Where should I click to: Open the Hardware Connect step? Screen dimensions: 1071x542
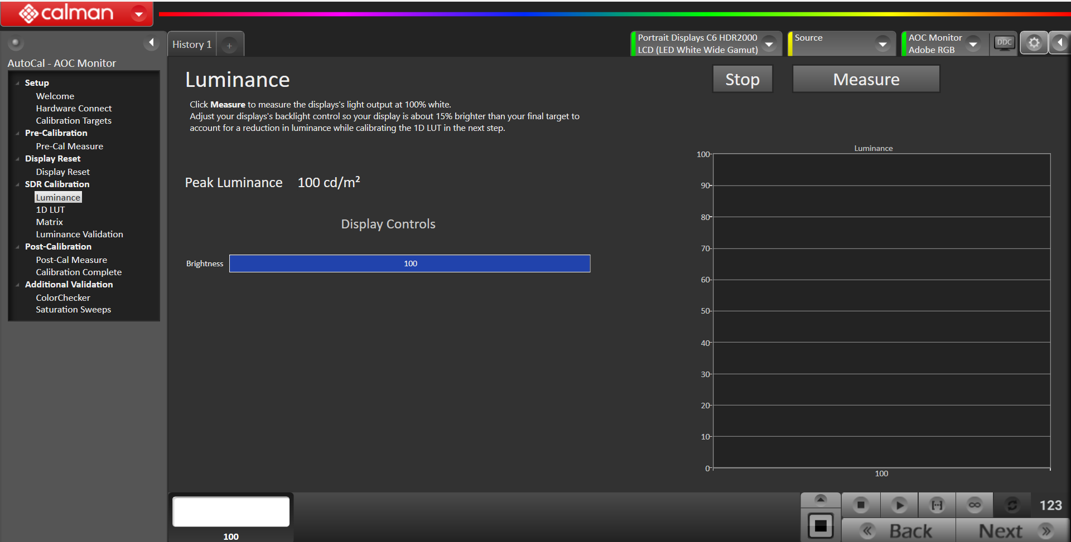coord(74,108)
